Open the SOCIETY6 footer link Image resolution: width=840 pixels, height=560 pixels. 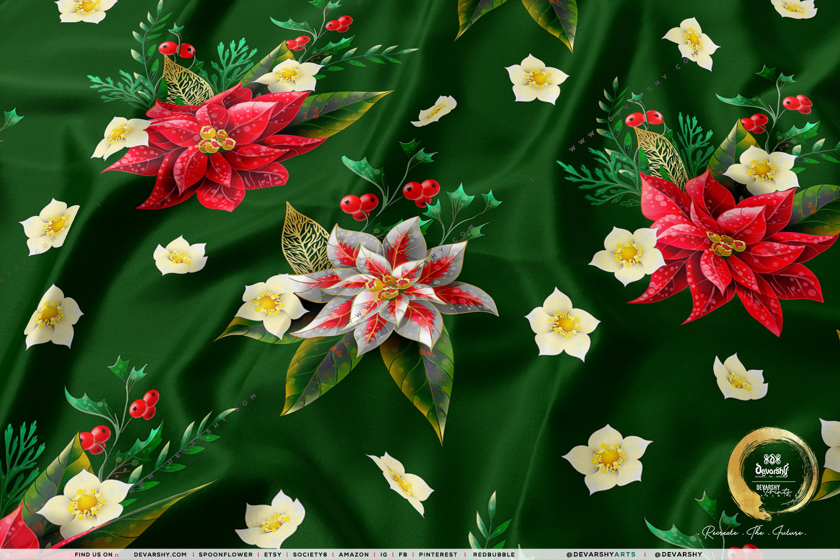click(310, 555)
